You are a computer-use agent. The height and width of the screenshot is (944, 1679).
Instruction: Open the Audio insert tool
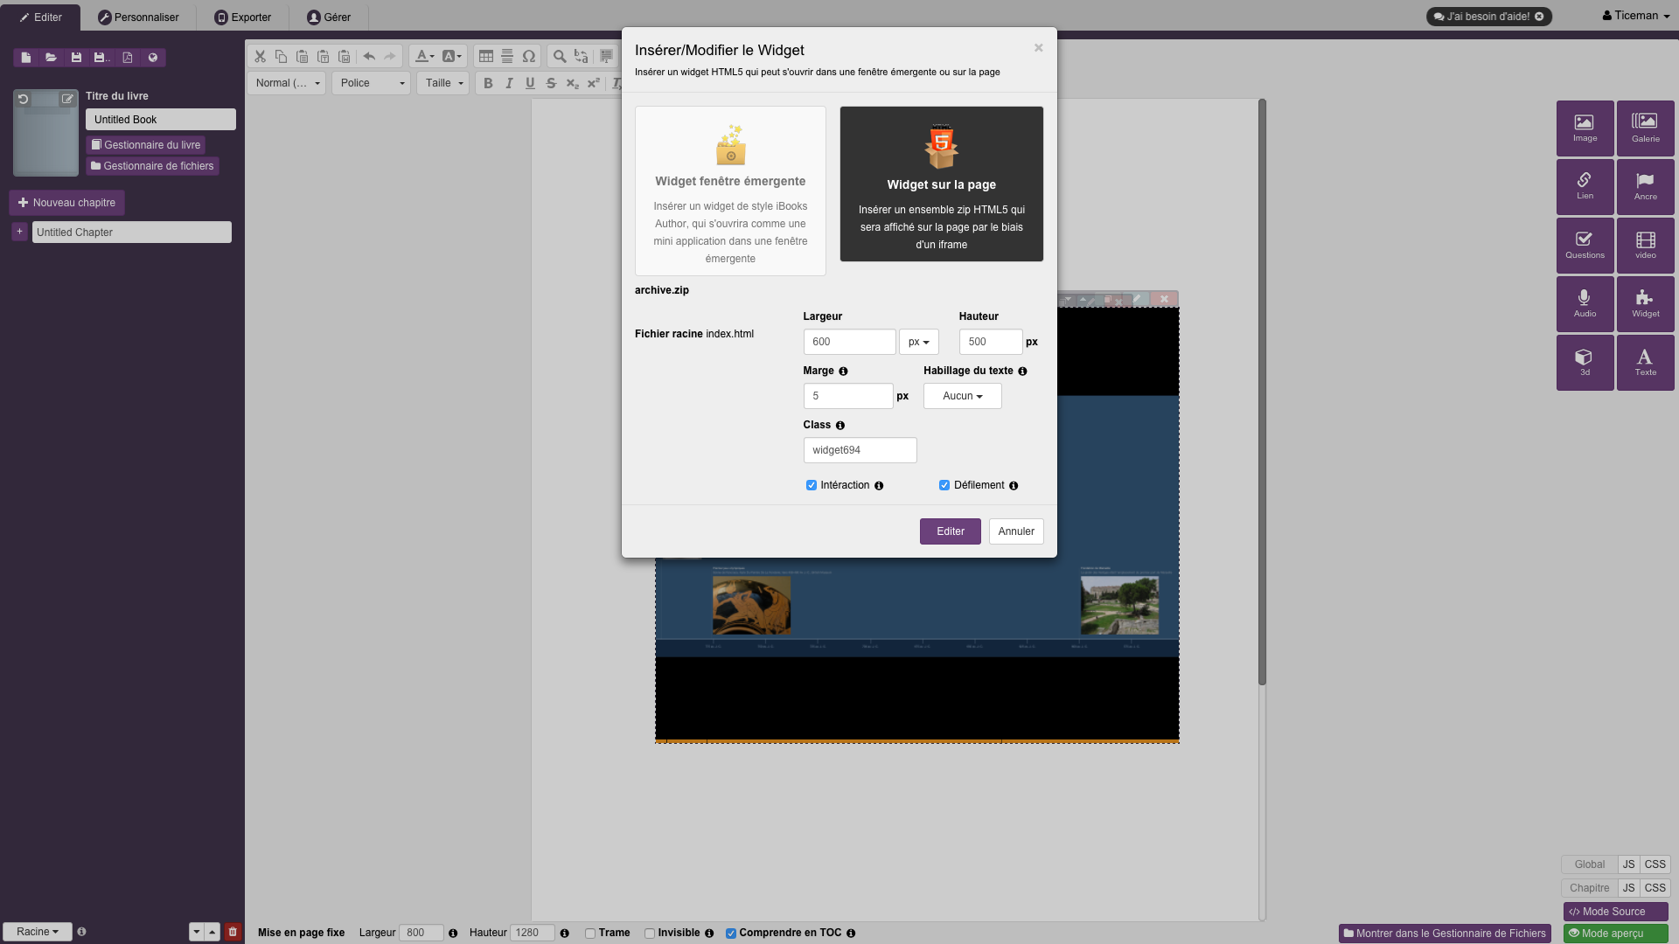[x=1585, y=304]
